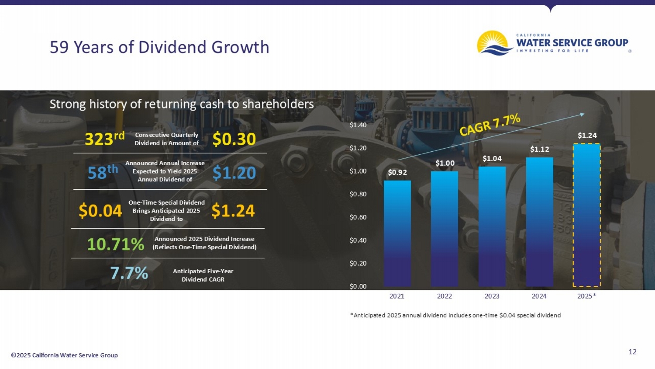The height and width of the screenshot is (369, 655).
Task: Click the special dividend footnote text
Action: (x=455, y=315)
